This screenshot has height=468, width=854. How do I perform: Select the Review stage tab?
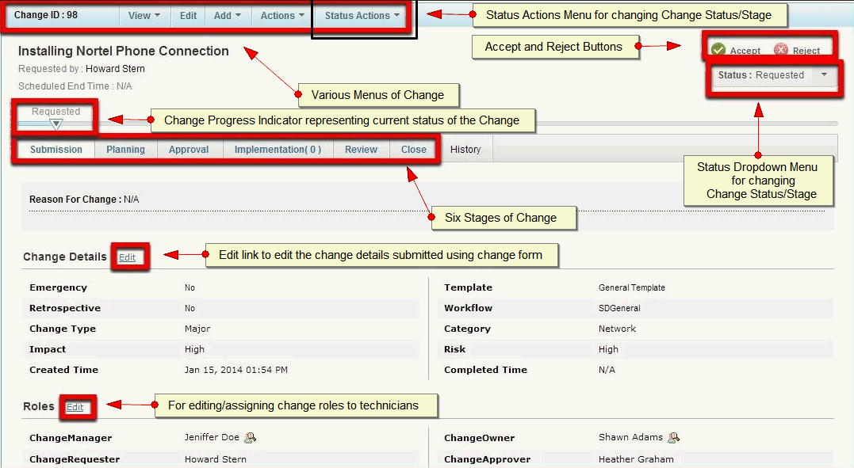tap(361, 149)
